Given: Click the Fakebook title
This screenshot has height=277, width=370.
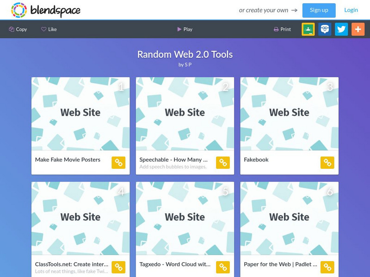Looking at the screenshot, I should (256, 160).
